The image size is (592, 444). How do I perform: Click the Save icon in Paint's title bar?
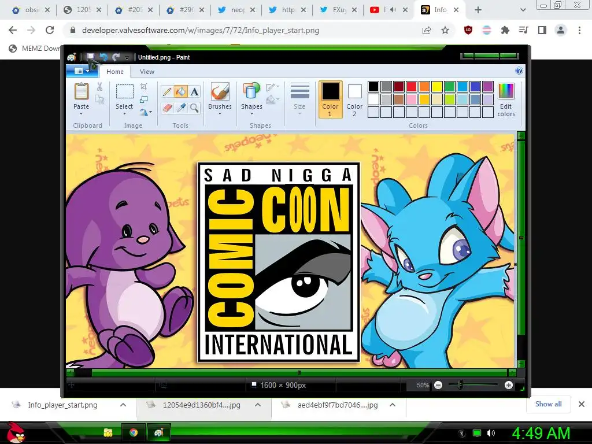tap(91, 57)
